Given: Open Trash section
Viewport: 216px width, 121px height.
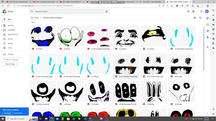Looking at the screenshot, I should click(10, 48).
